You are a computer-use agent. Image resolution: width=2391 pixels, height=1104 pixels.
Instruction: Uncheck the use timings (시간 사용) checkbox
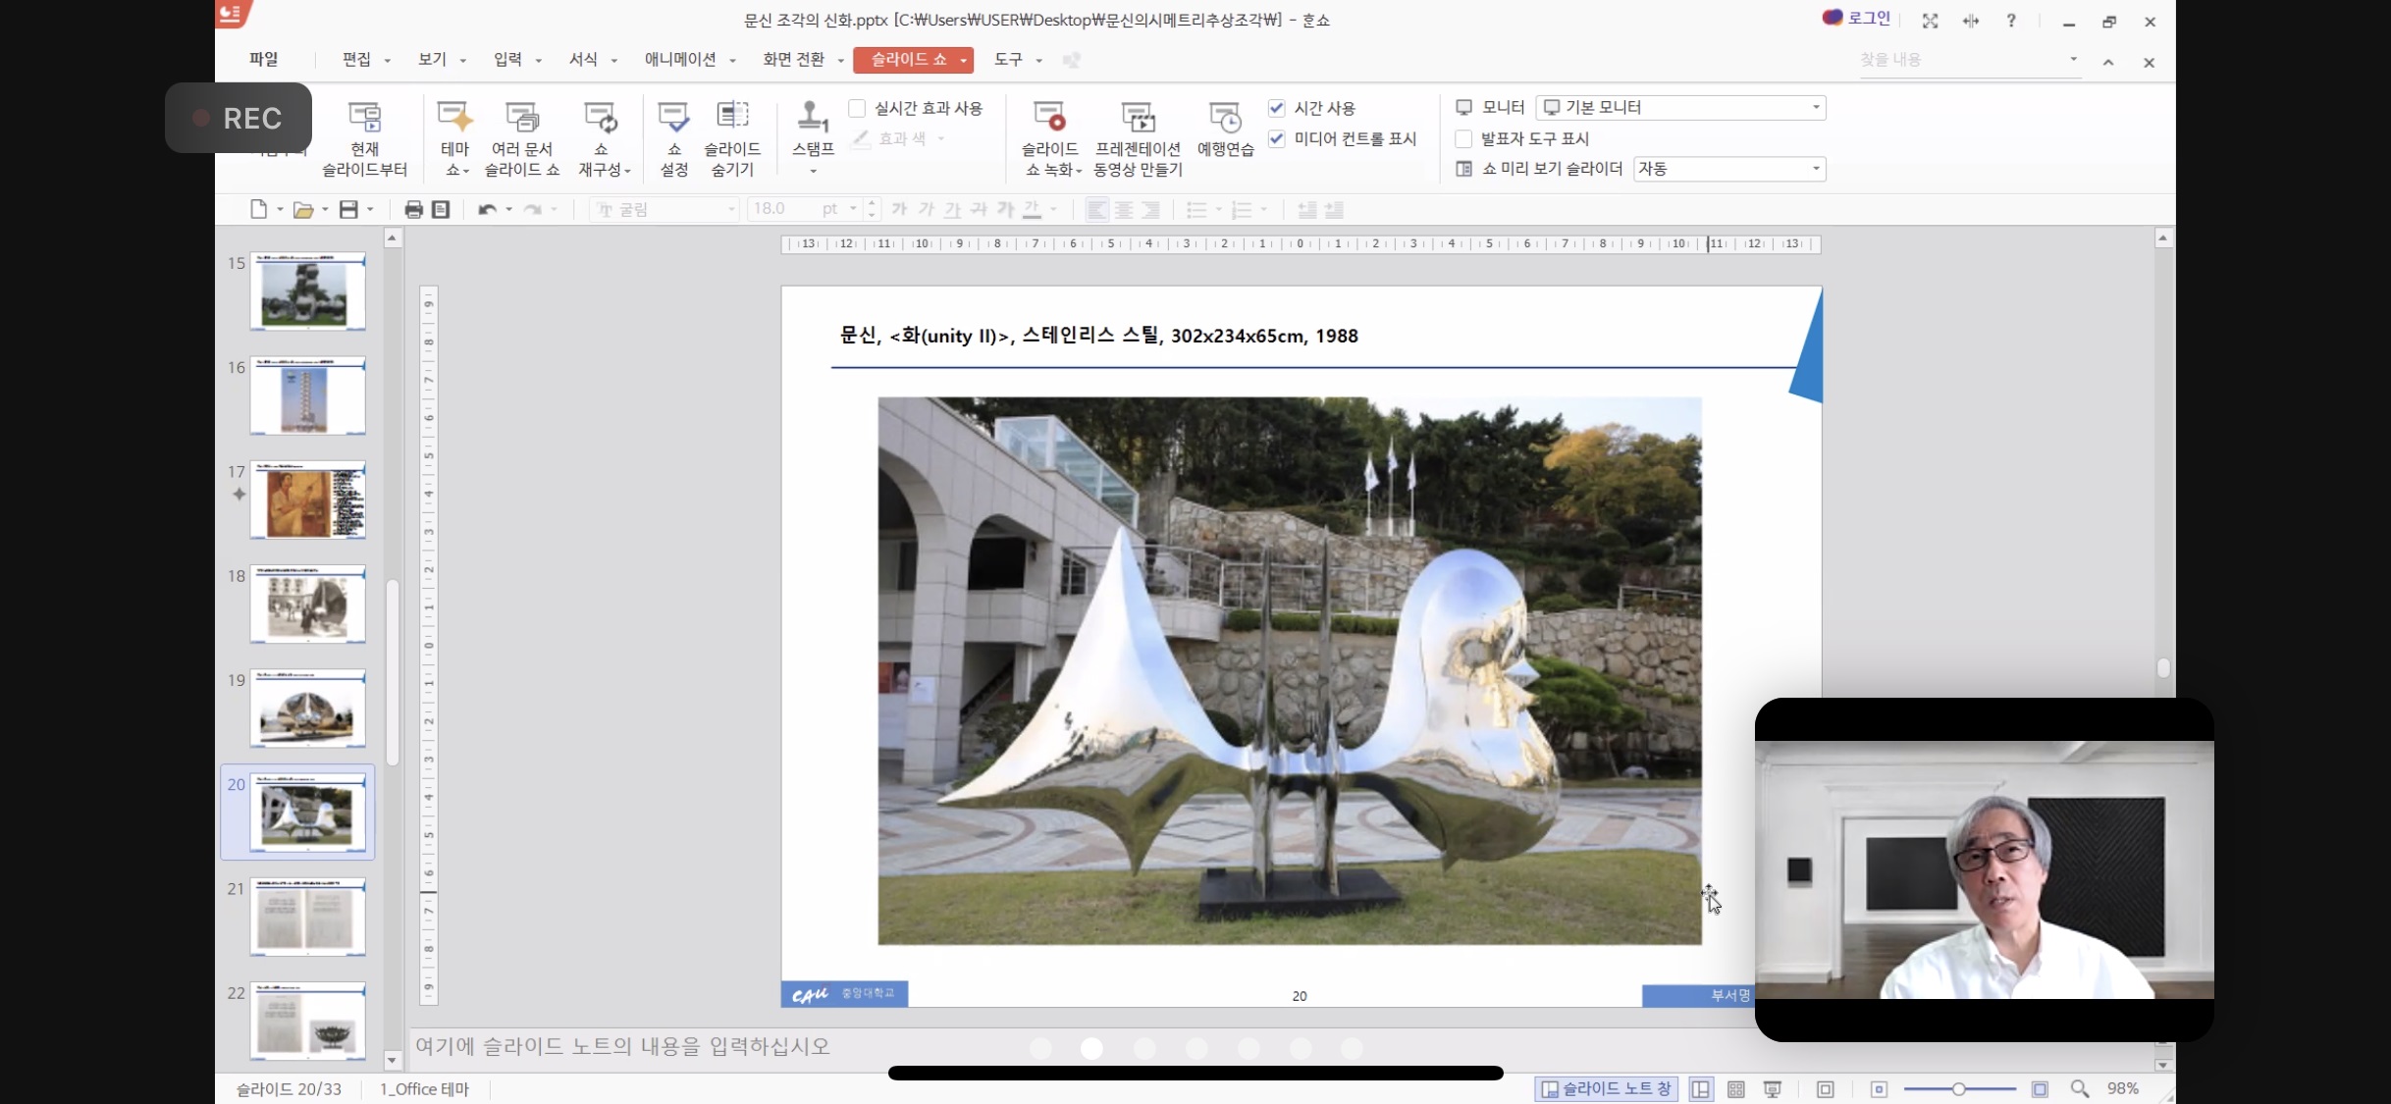(1276, 108)
